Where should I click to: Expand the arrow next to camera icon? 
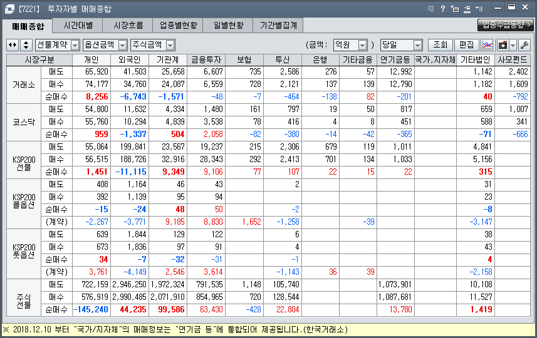(513, 45)
